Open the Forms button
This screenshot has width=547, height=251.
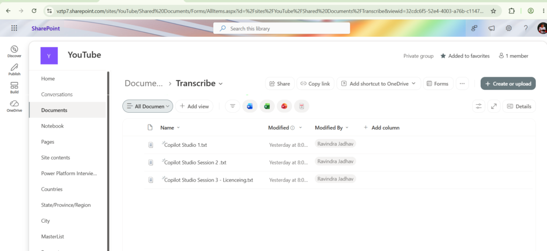(438, 84)
